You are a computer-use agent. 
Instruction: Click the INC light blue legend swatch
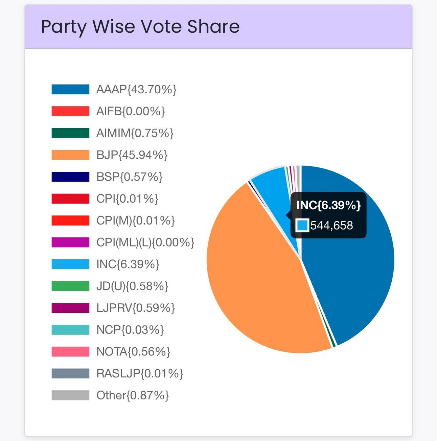70,264
